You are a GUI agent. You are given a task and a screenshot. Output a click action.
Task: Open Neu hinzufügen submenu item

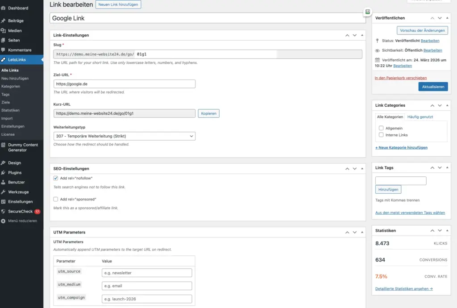pyautogui.click(x=15, y=79)
